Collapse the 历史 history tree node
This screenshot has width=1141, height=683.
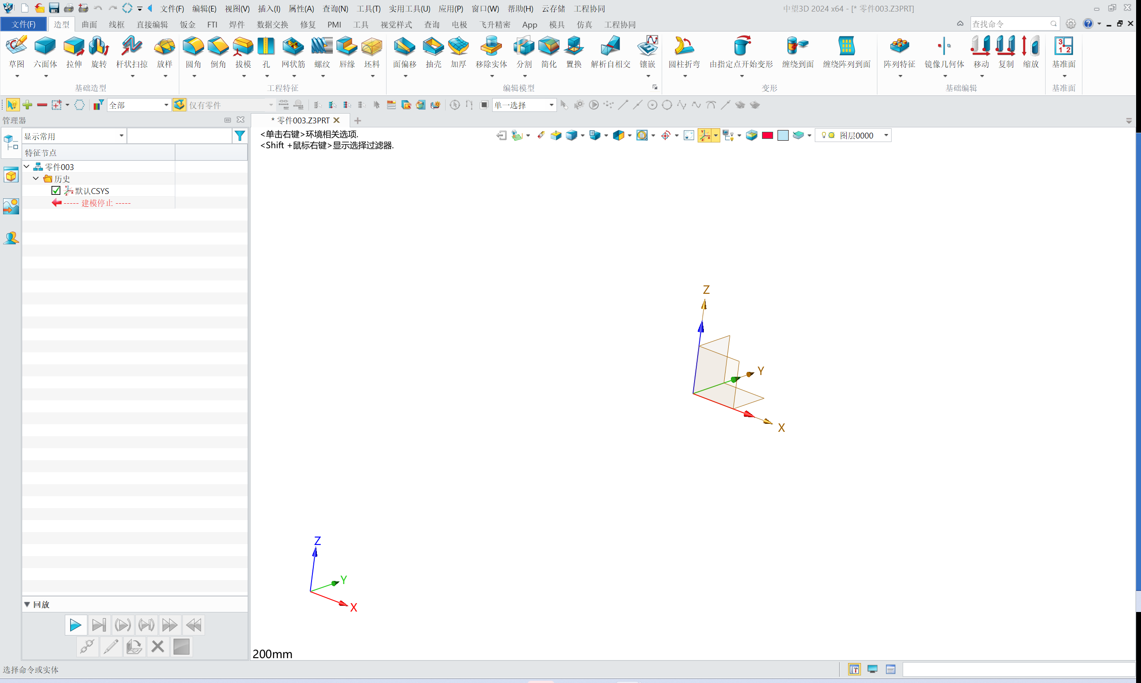[x=36, y=178]
